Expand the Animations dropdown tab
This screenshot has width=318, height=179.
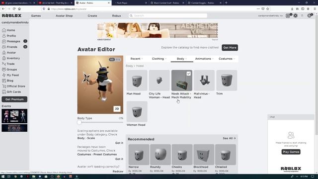[204, 59]
